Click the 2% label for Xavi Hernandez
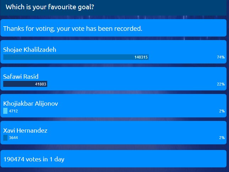This screenshot has height=172, width=229. (x=222, y=138)
